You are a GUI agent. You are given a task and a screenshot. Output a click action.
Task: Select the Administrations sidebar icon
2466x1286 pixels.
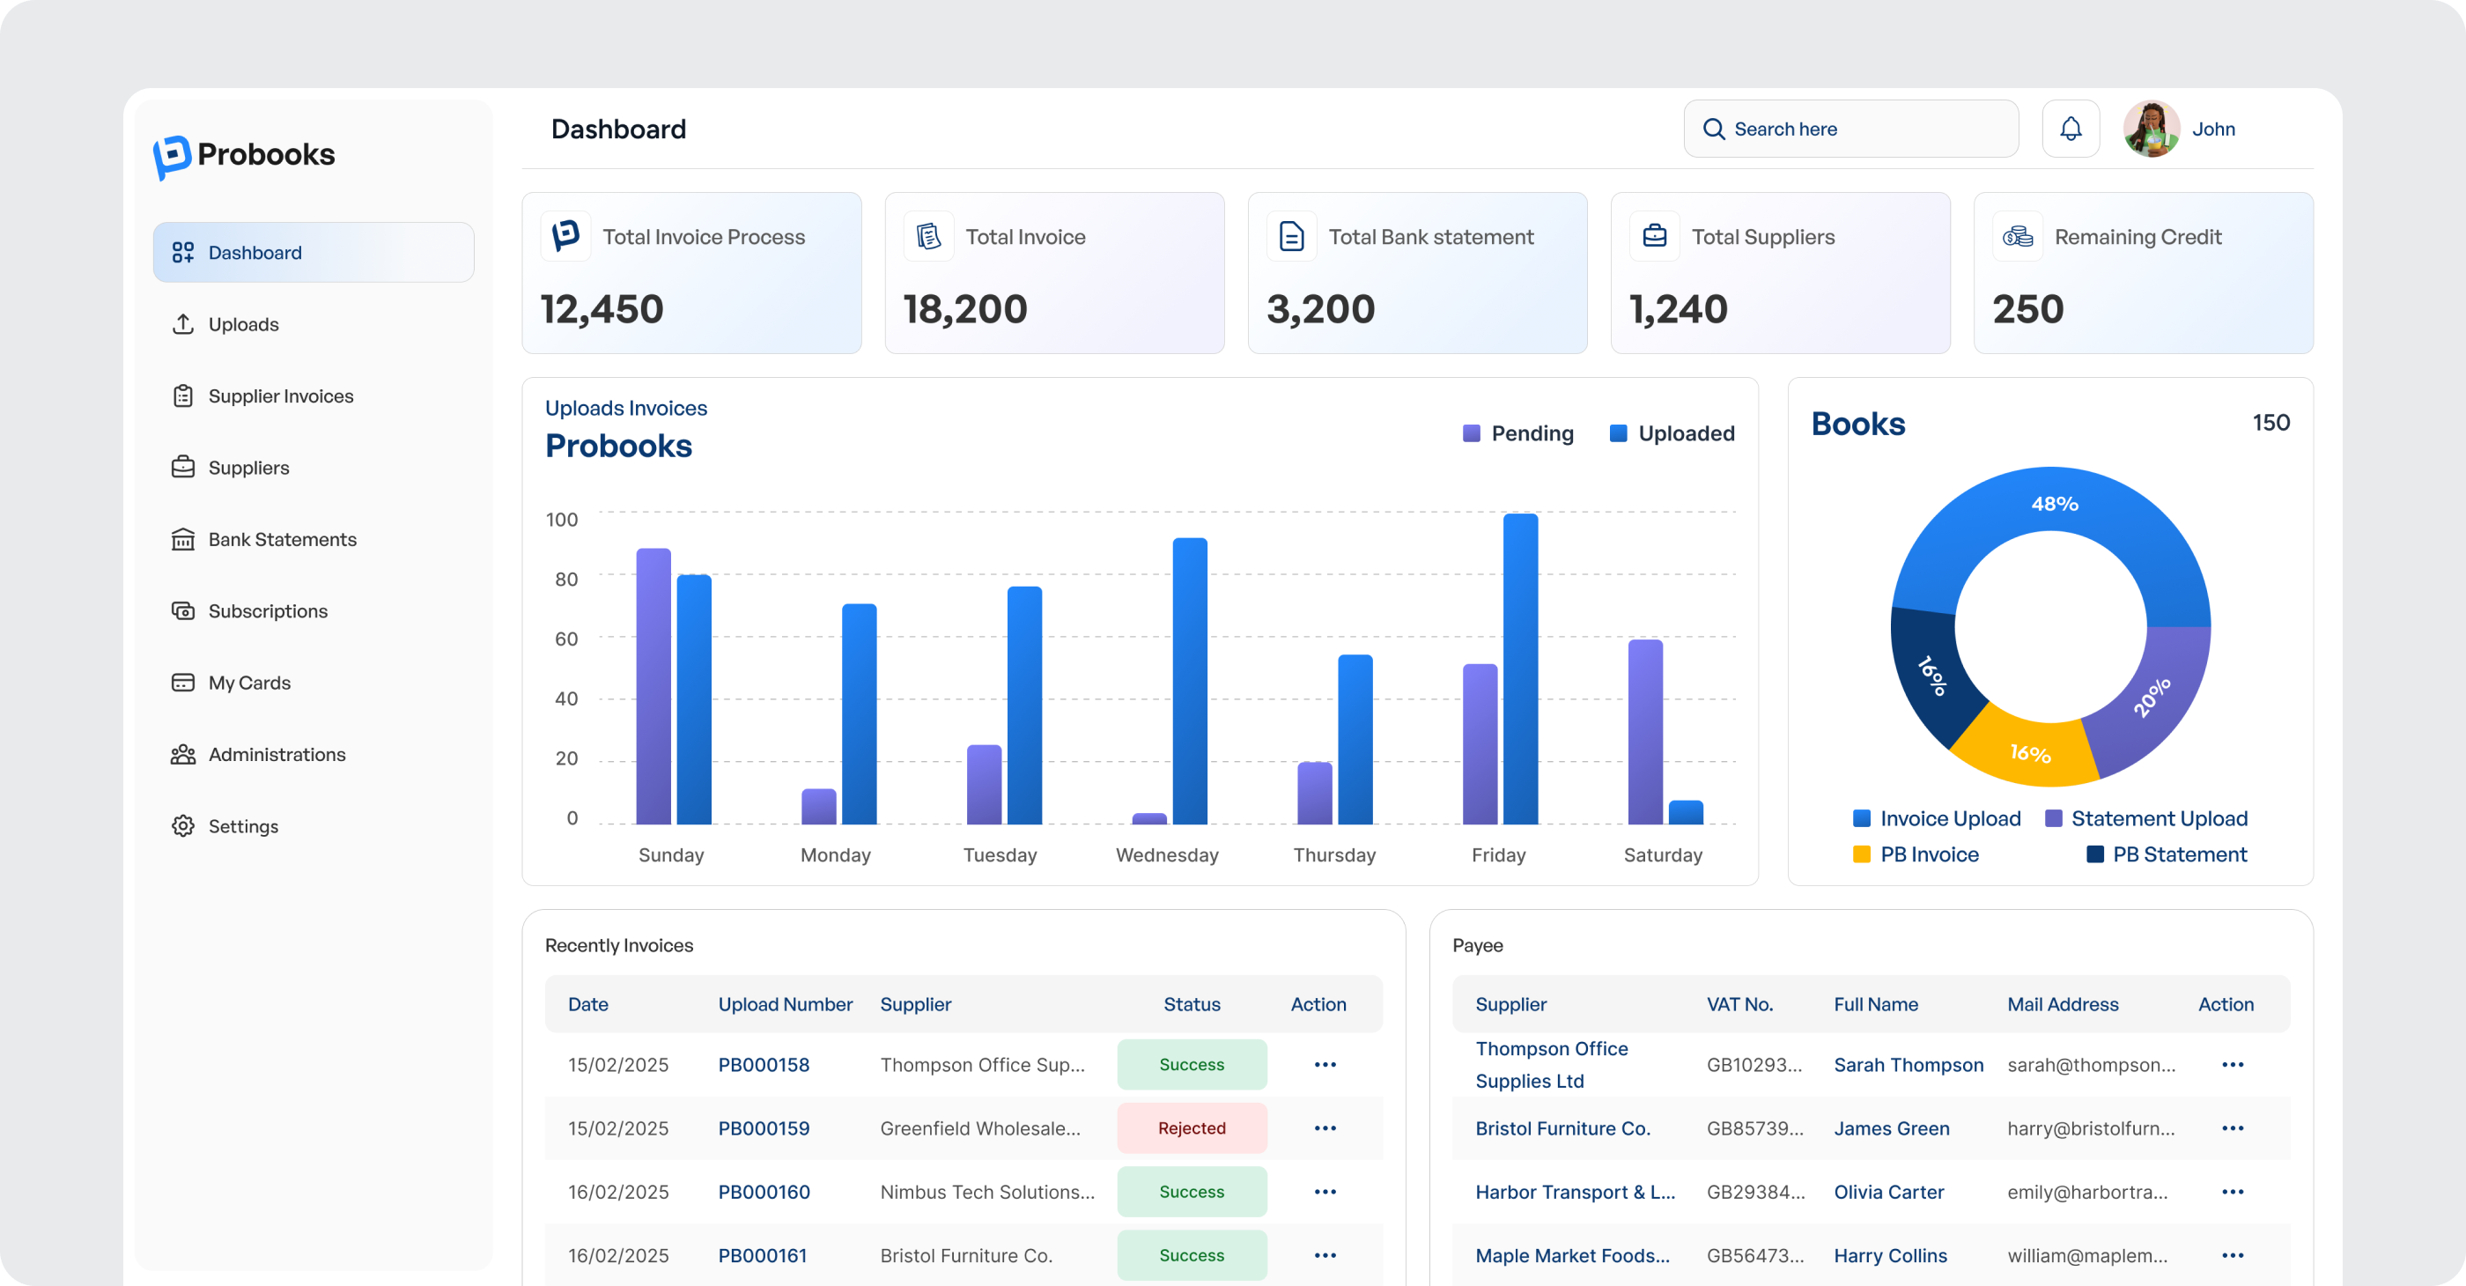[x=184, y=754]
